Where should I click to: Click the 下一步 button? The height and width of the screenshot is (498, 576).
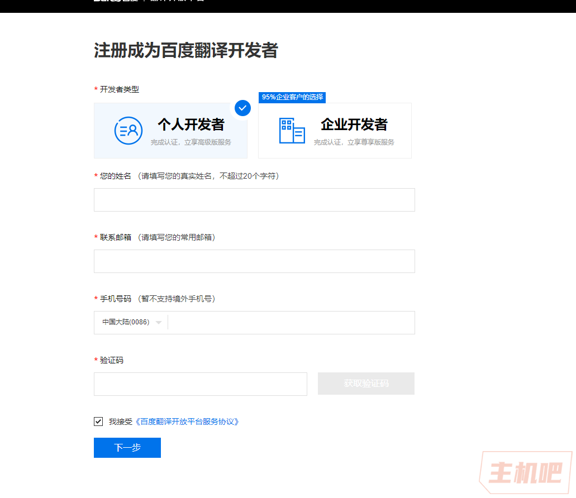click(x=127, y=448)
